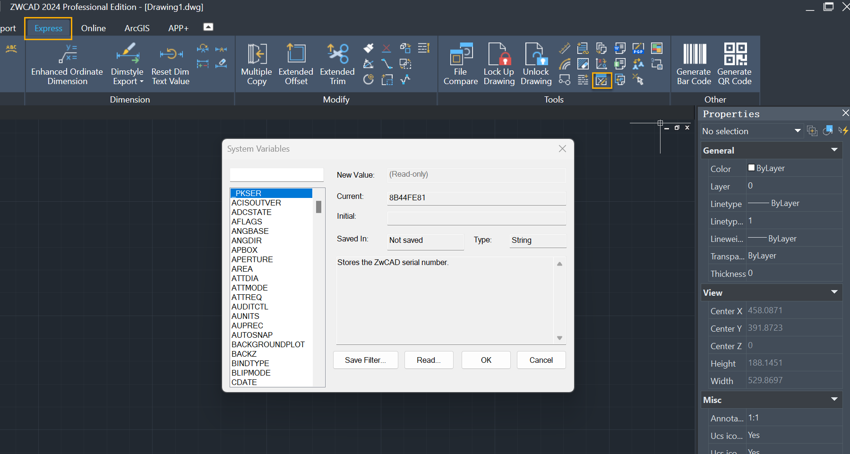Screen dimensions: 850x454
Task: Click the Lock Up Drawing icon
Action: [499, 64]
